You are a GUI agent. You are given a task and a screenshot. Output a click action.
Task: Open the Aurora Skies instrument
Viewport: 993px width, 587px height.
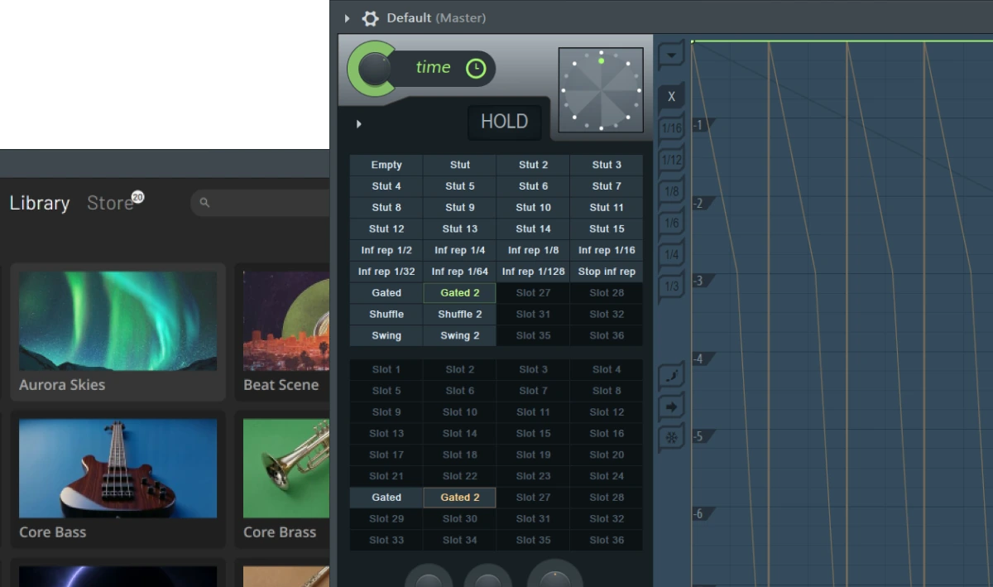coord(118,332)
